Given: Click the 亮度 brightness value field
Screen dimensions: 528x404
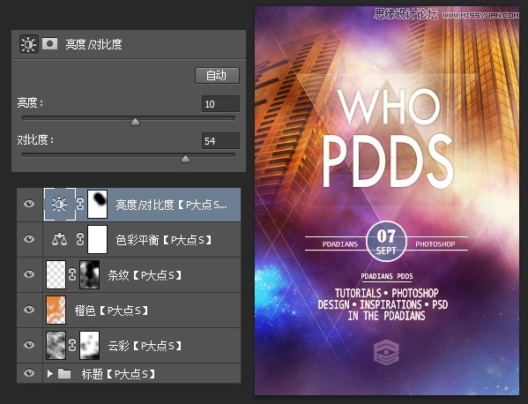Looking at the screenshot, I should coord(220,104).
